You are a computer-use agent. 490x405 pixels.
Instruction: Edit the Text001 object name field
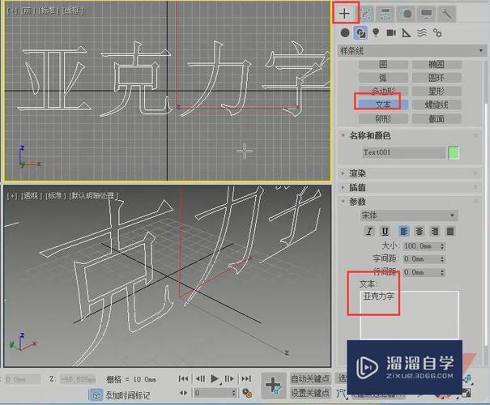tap(404, 152)
